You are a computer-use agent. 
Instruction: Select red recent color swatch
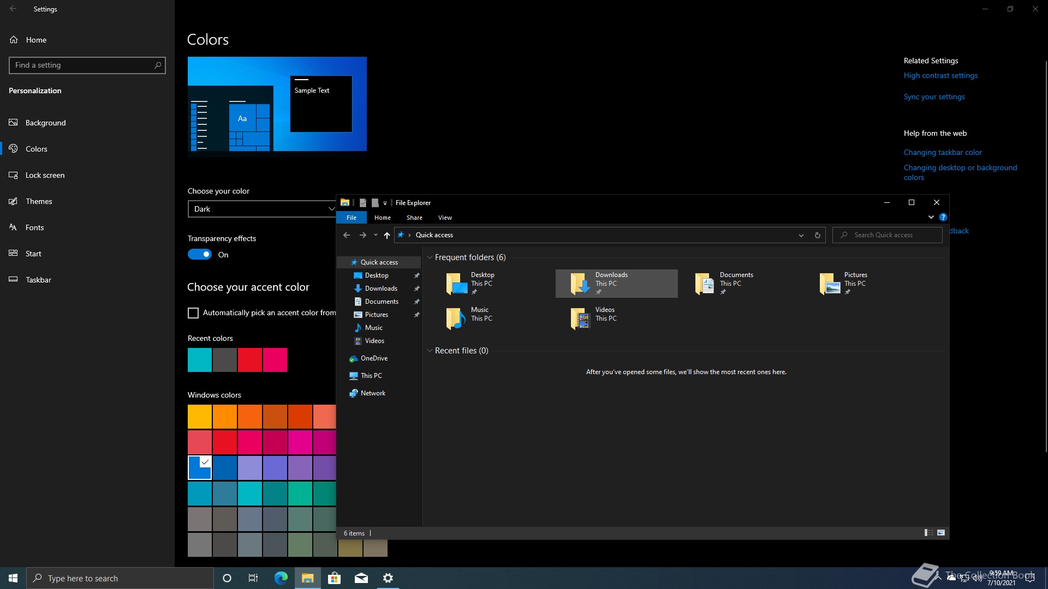pos(250,360)
